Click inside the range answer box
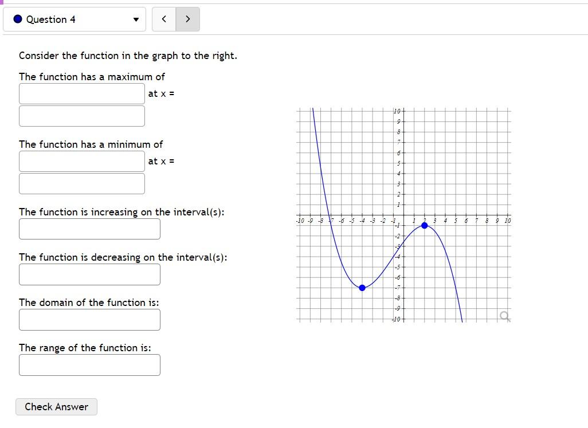This screenshot has width=588, height=428. point(89,364)
